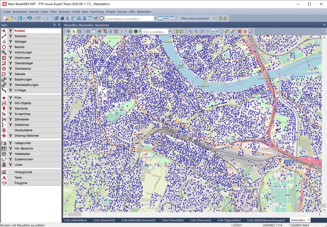Open the Nachfrage menu
327x227 pixels.
tap(97, 11)
